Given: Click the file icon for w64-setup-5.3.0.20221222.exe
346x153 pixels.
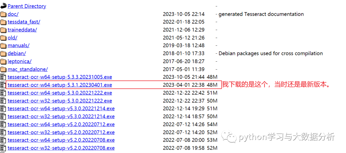Looking at the screenshot, I should pos(3,93).
